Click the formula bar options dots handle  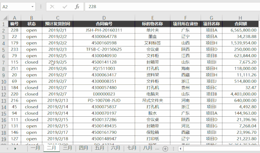point(41,7)
